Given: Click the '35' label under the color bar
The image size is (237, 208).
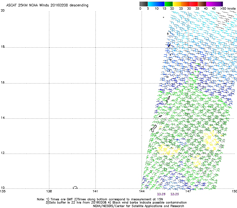Looking at the screenshot, I should pyautogui.click(x=197, y=9).
